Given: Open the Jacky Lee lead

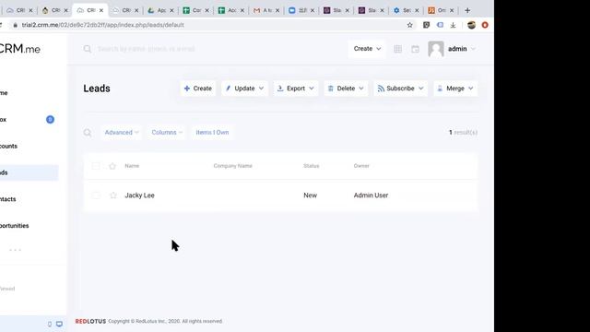Looking at the screenshot, I should point(139,196).
